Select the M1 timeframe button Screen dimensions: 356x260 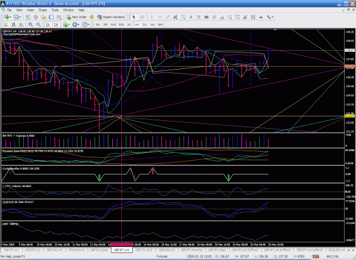98,25
